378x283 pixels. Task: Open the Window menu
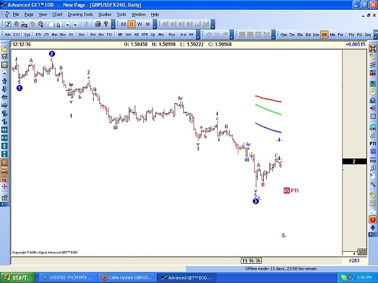point(138,14)
